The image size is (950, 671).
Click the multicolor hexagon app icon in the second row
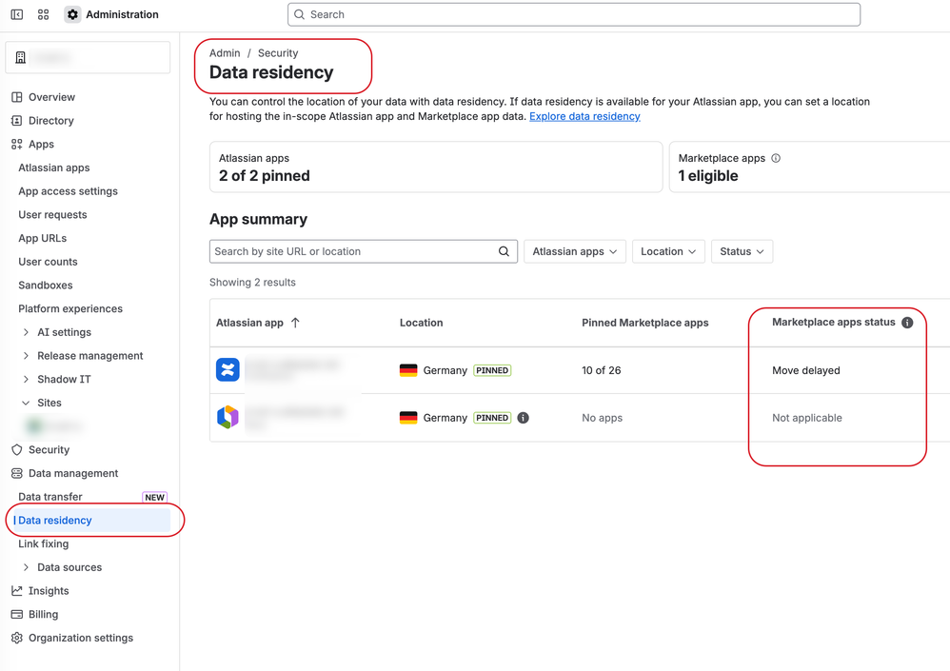pos(228,417)
